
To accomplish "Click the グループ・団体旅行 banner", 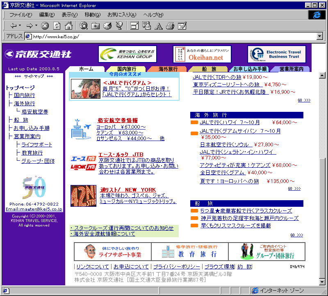I will click(267, 252).
